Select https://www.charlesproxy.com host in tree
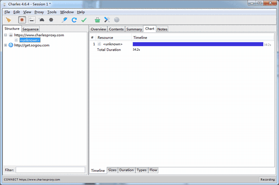The width and height of the screenshot is (279, 185). [x=39, y=35]
